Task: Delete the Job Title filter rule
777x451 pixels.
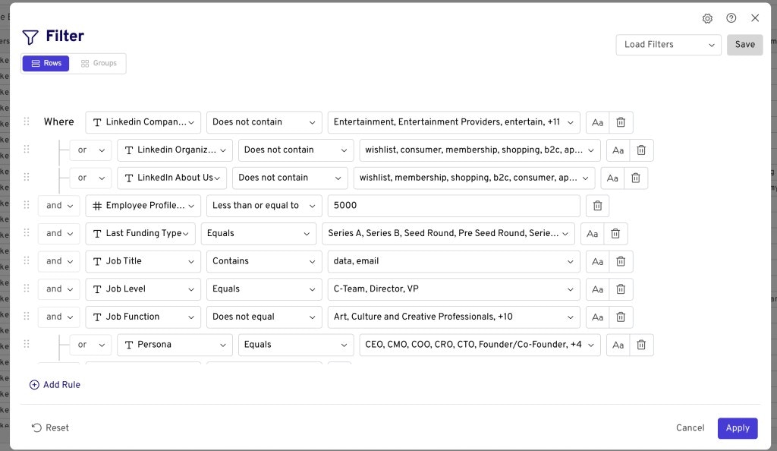Action: tap(621, 261)
